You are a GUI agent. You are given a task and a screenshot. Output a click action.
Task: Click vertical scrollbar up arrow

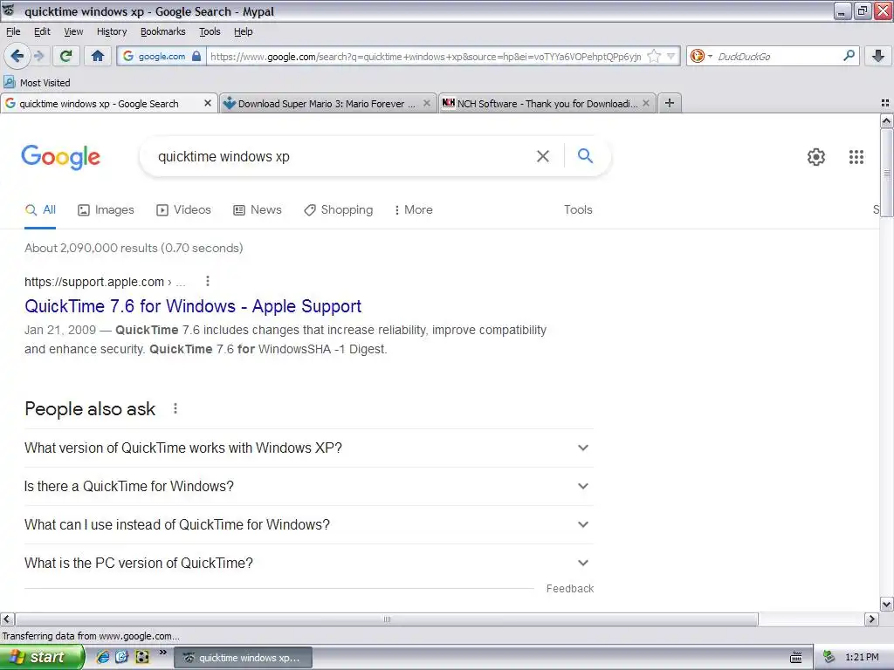(886, 120)
